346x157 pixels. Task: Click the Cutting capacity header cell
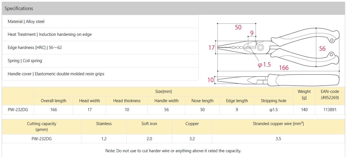(42, 126)
